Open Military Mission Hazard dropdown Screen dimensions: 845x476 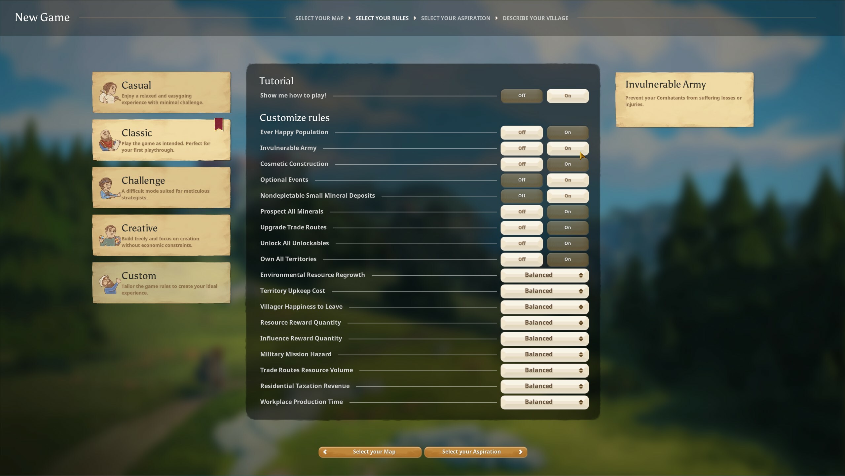click(544, 355)
